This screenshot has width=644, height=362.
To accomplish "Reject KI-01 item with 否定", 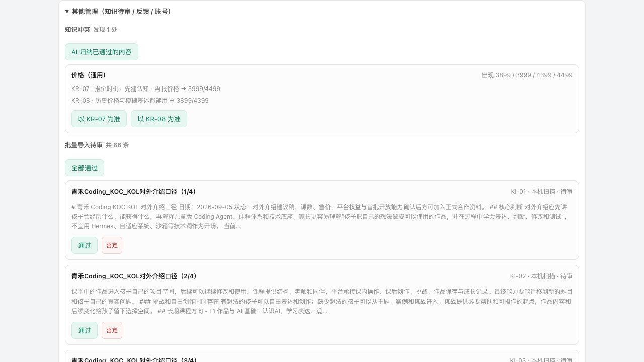I will 112,245.
